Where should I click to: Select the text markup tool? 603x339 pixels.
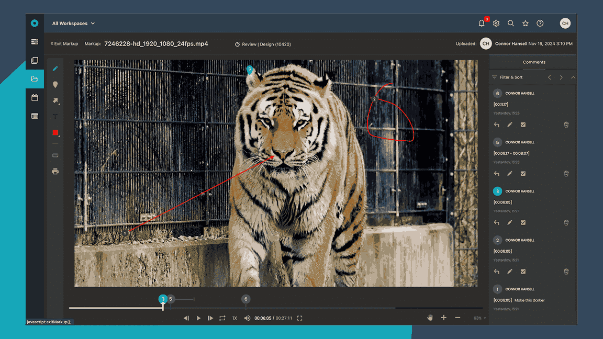tap(55, 116)
